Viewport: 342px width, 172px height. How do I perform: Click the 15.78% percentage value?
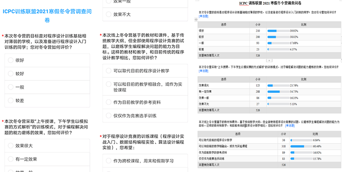[x=317, y=159]
